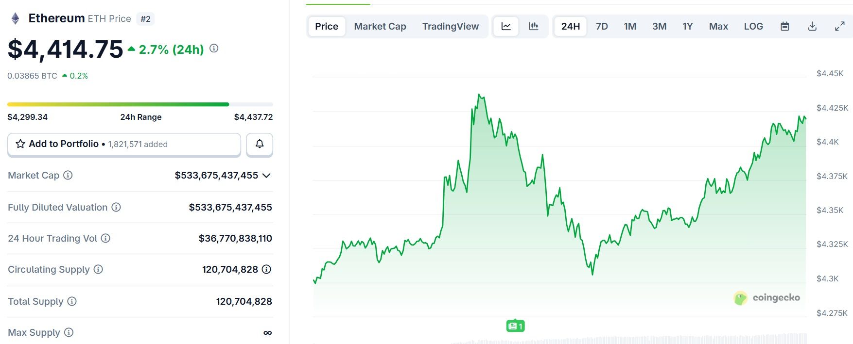
Task: Select the Max timeframe option
Action: [718, 27]
